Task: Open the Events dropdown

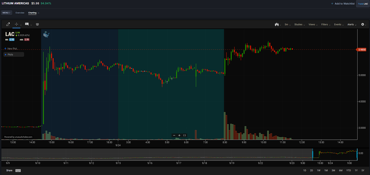Action: pyautogui.click(x=339, y=24)
